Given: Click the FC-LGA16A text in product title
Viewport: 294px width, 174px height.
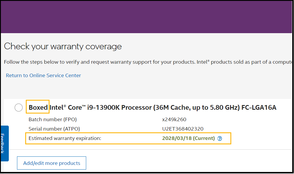Looking at the screenshot, I should click(259, 108).
